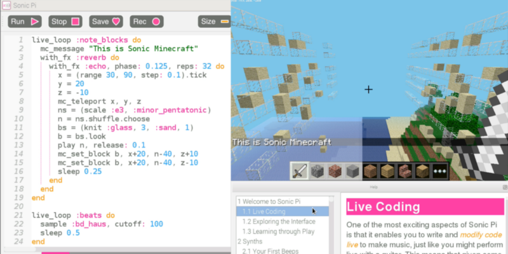This screenshot has width=508, height=254.
Task: Click the 'Help' panel title
Action: (x=373, y=187)
